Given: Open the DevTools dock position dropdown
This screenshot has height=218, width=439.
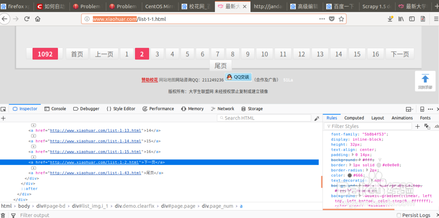Looking at the screenshot, I should click(x=410, y=109).
